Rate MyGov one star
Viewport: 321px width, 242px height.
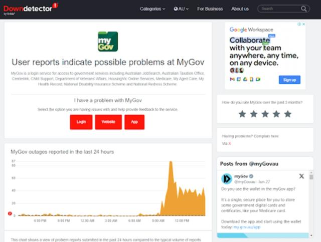[x=242, y=114]
